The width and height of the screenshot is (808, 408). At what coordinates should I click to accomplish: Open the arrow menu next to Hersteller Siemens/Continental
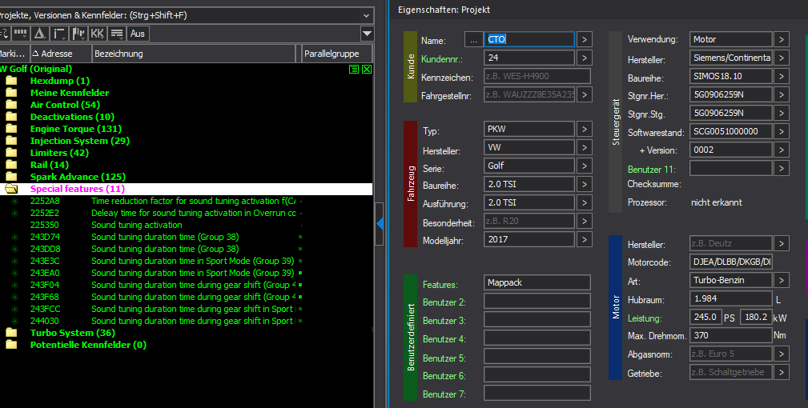click(782, 58)
